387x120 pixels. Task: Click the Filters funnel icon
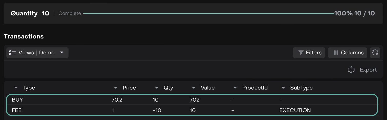301,53
